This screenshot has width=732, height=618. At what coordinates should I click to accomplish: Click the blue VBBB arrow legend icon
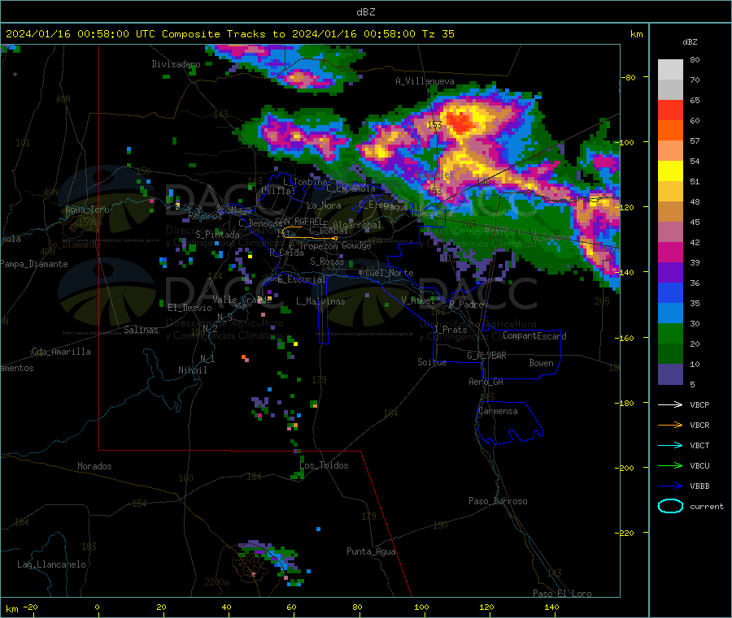(x=670, y=486)
